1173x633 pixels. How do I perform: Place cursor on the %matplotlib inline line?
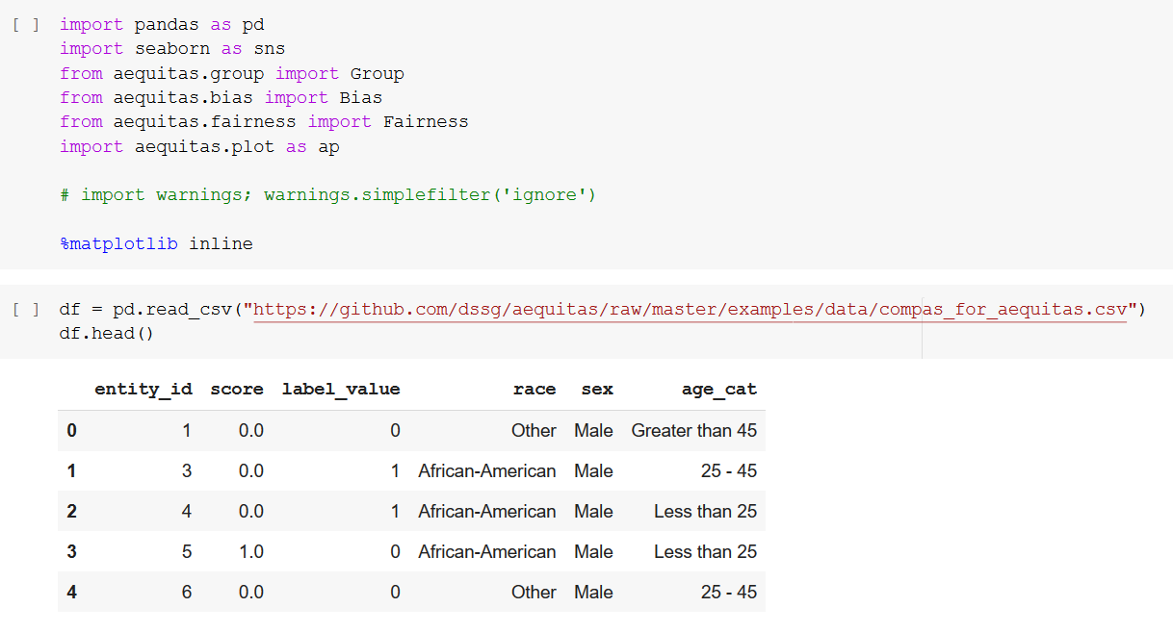(x=156, y=244)
